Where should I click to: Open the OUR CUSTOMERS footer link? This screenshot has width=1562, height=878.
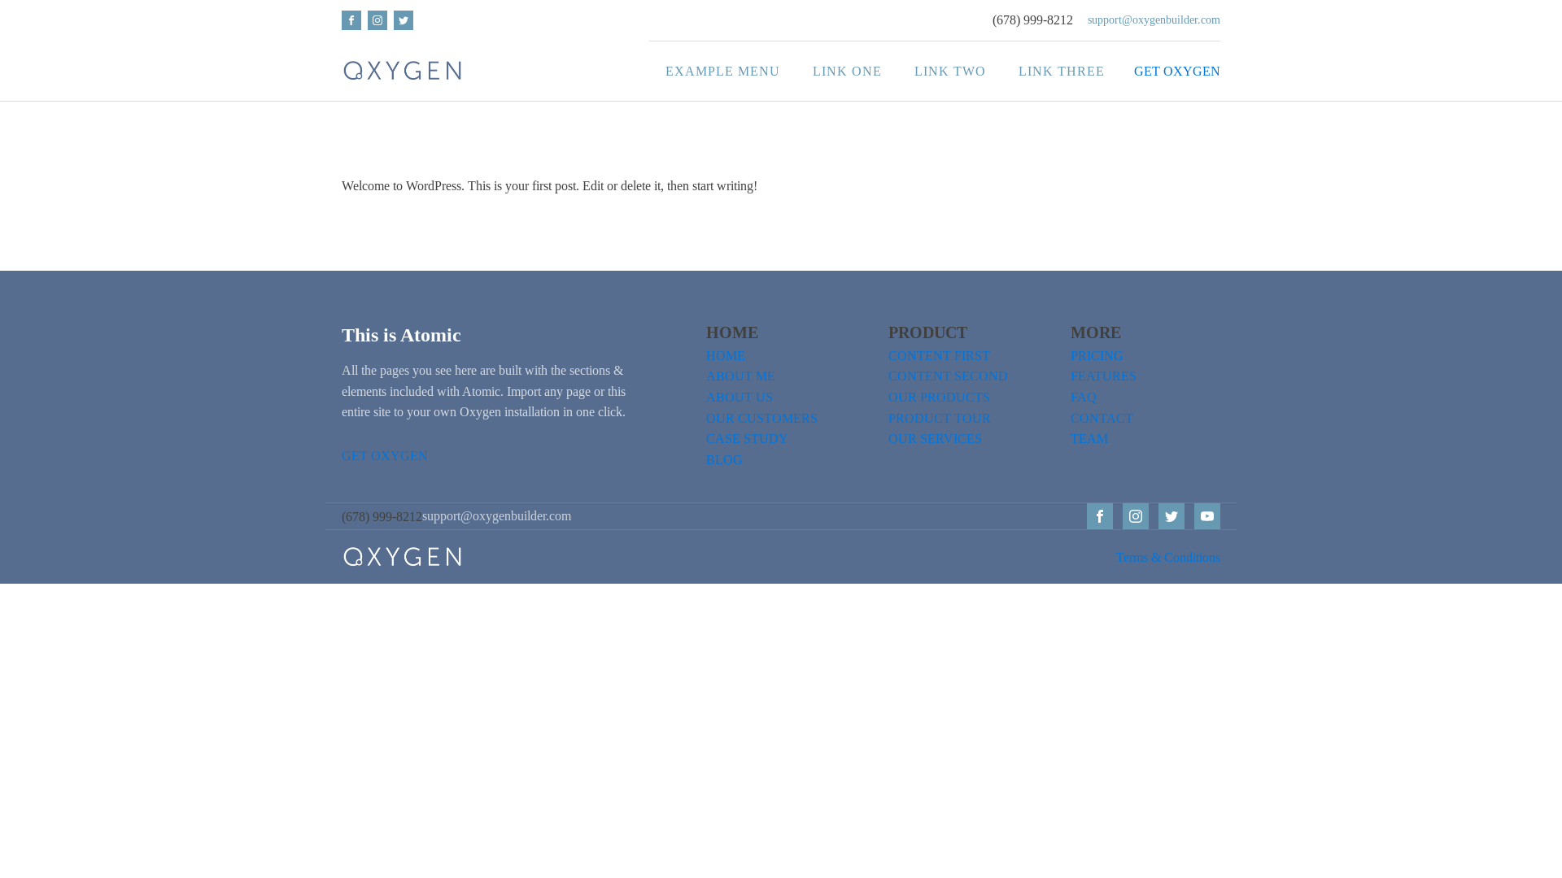[x=762, y=419]
